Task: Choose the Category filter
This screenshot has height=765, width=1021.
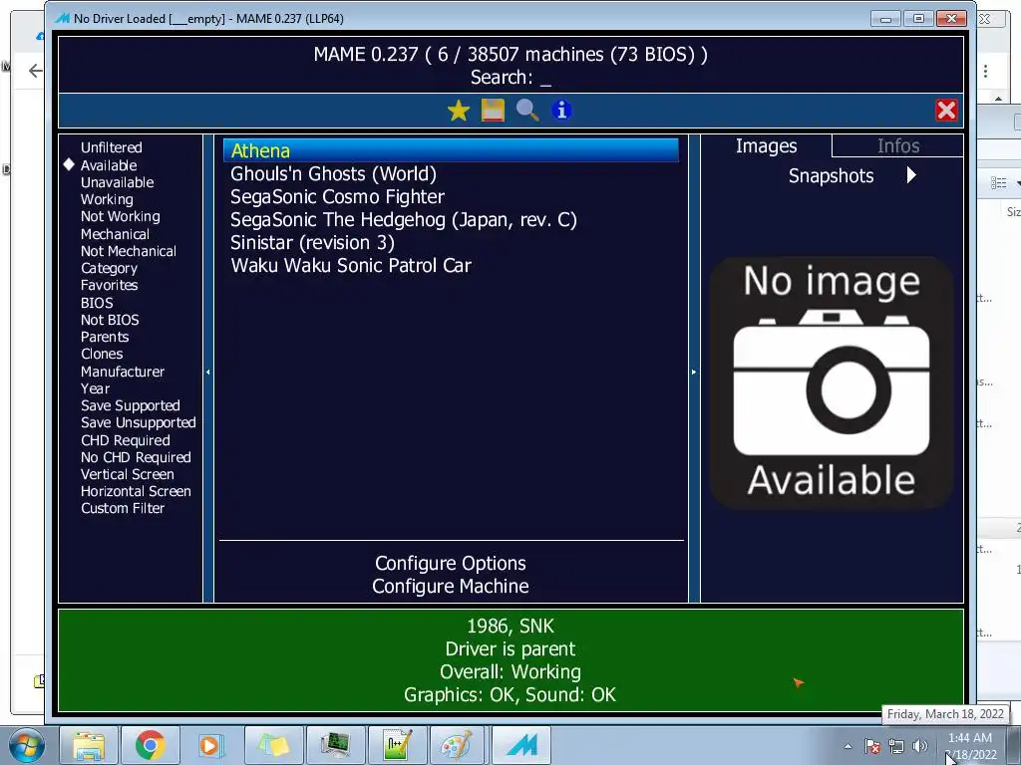Action: [x=110, y=268]
